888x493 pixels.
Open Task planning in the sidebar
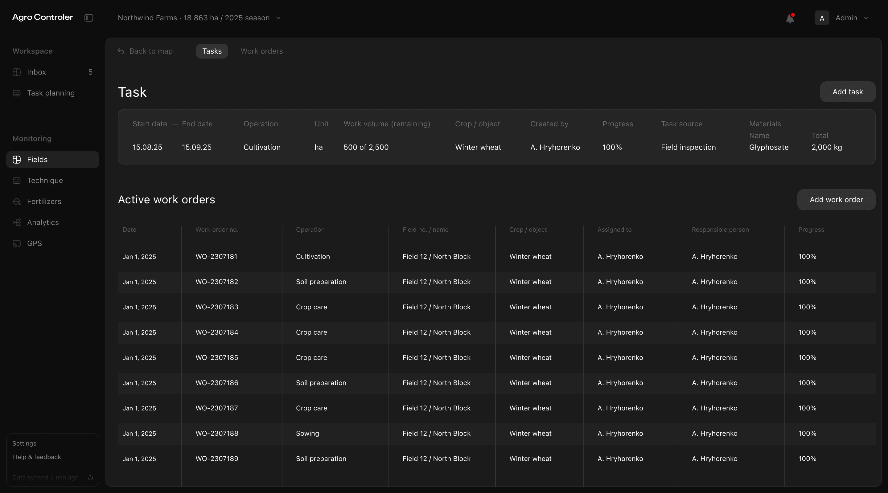click(x=53, y=93)
